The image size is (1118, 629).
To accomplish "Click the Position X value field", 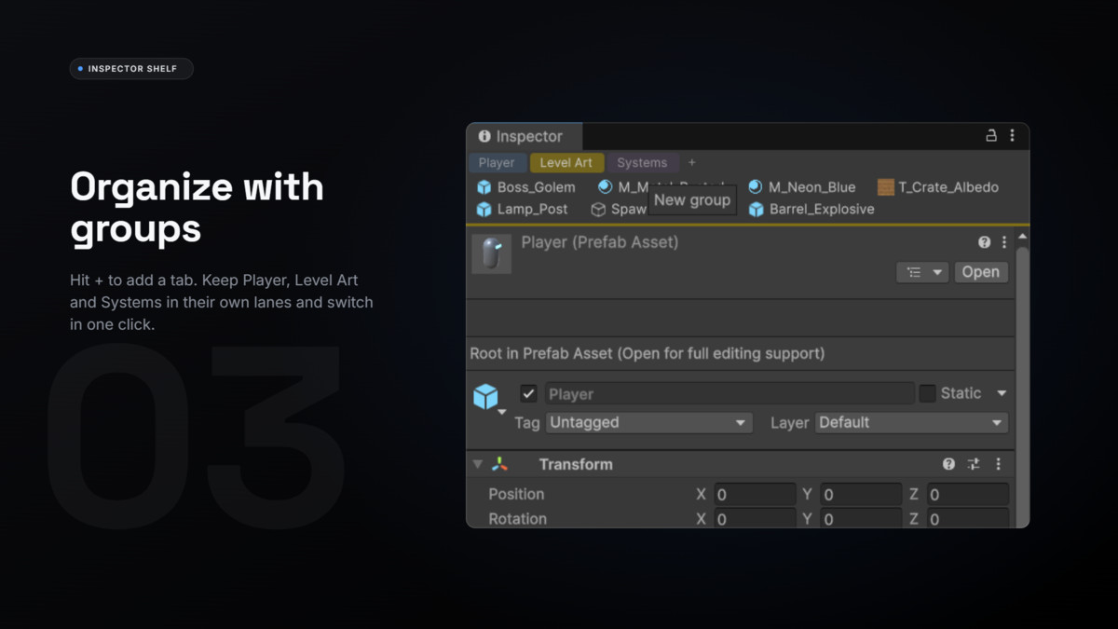I will 755,494.
